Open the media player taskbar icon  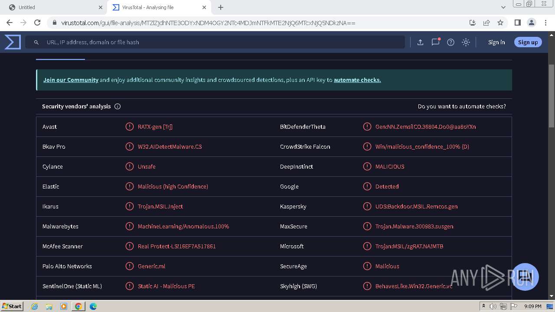tap(64, 306)
